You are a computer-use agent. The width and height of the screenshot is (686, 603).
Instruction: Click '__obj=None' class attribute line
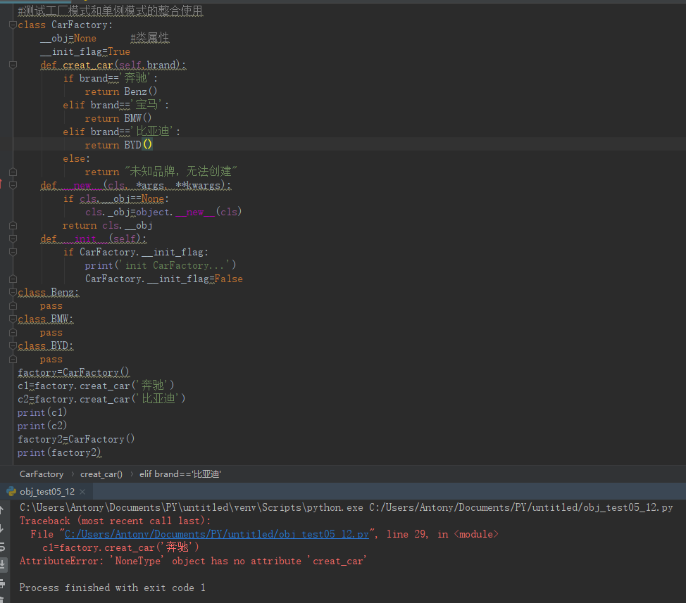(x=68, y=39)
